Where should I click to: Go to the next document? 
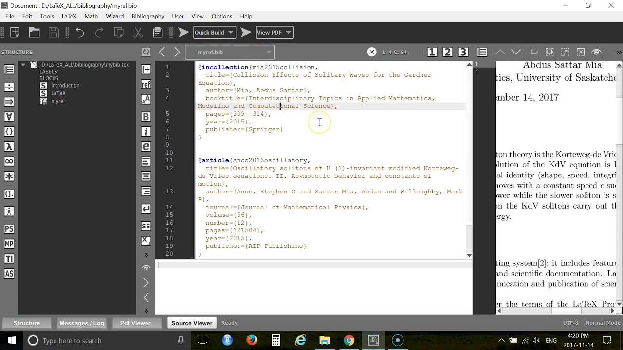click(x=177, y=52)
